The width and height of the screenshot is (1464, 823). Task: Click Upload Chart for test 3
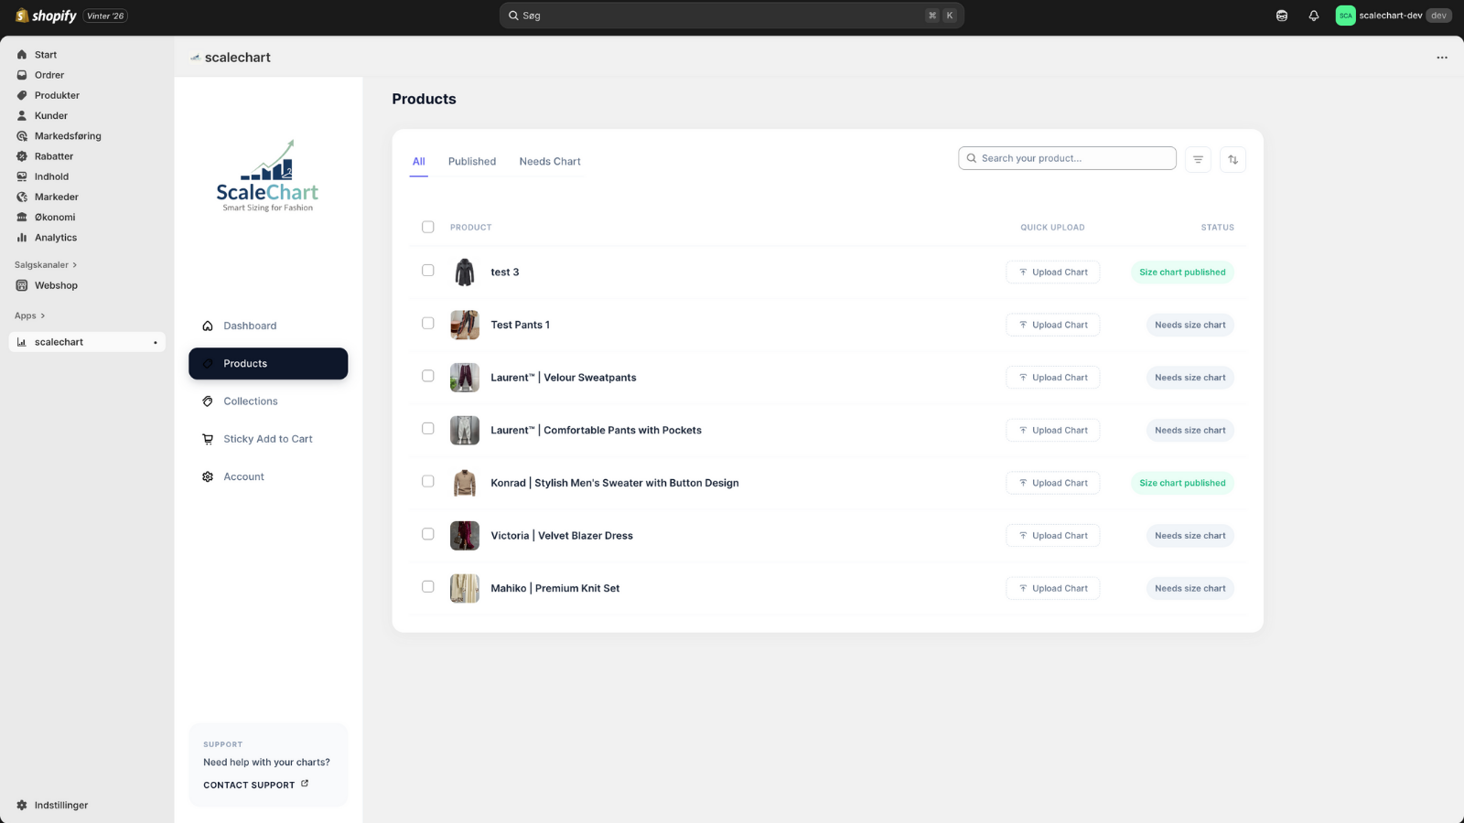(1053, 273)
